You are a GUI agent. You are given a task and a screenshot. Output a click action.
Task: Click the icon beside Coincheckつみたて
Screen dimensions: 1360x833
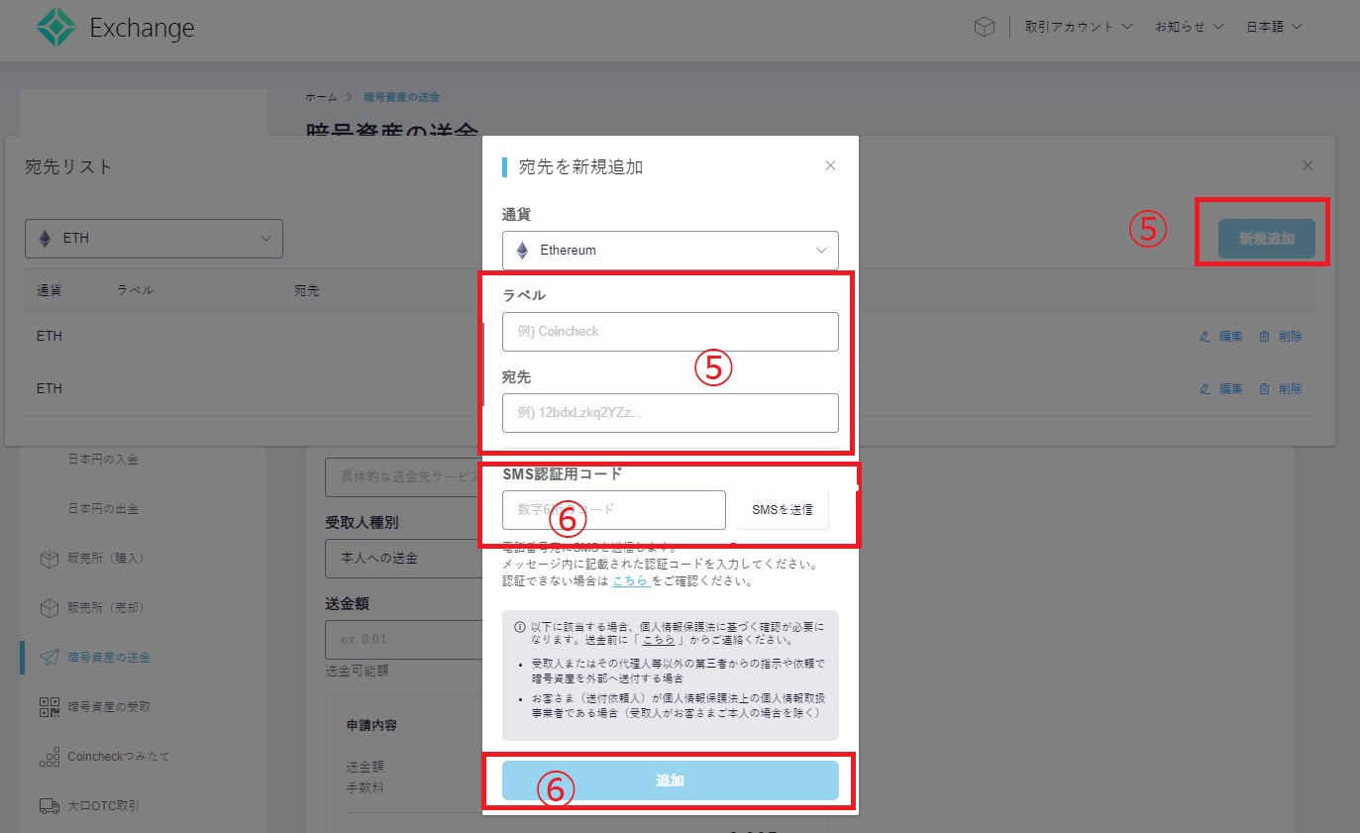click(x=50, y=757)
